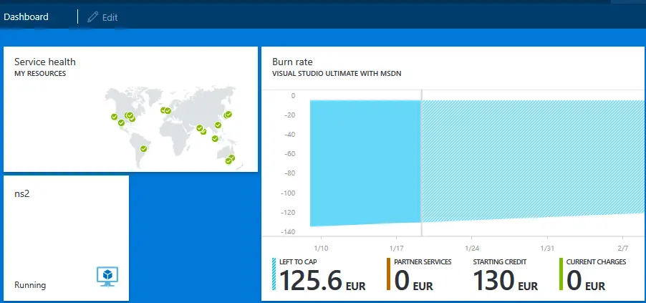Image resolution: width=646 pixels, height=303 pixels.
Task: Select the Brazil region health checkmark
Action: tap(143, 148)
